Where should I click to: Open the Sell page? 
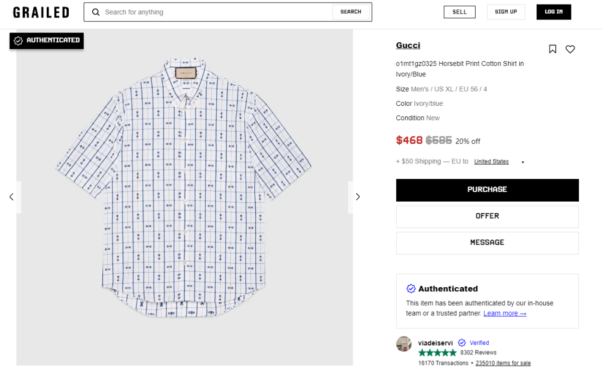click(x=460, y=12)
